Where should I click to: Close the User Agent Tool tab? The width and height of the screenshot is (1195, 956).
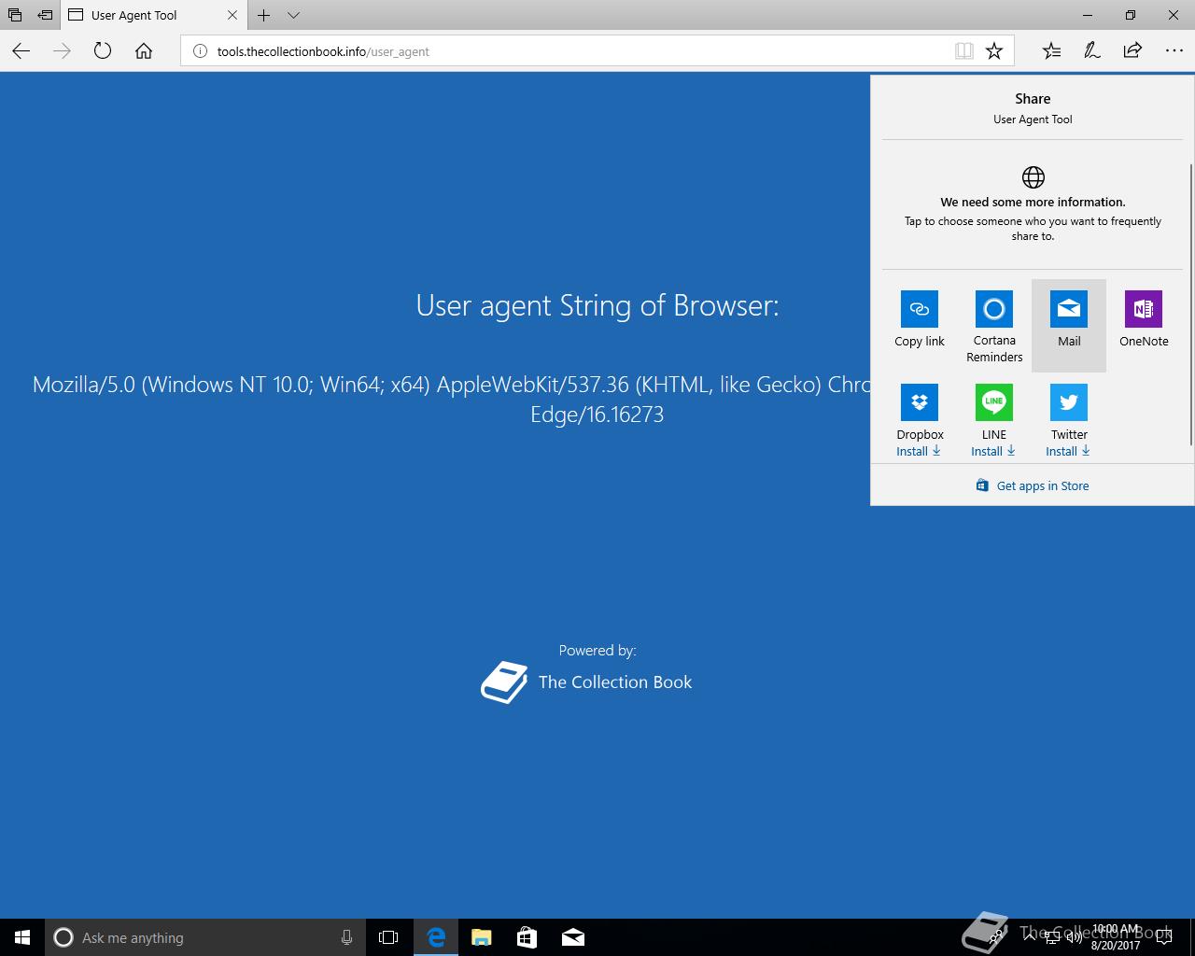click(232, 15)
